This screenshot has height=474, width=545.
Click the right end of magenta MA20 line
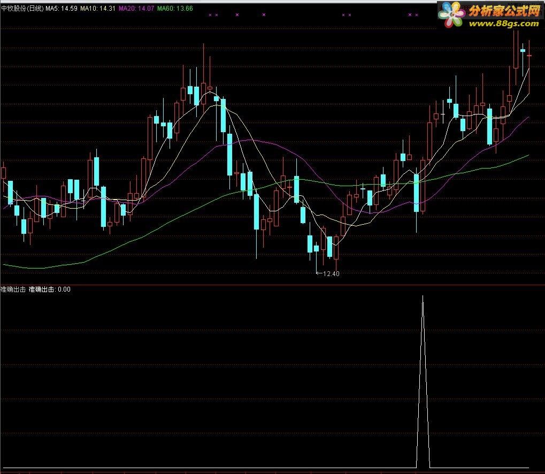(x=528, y=117)
